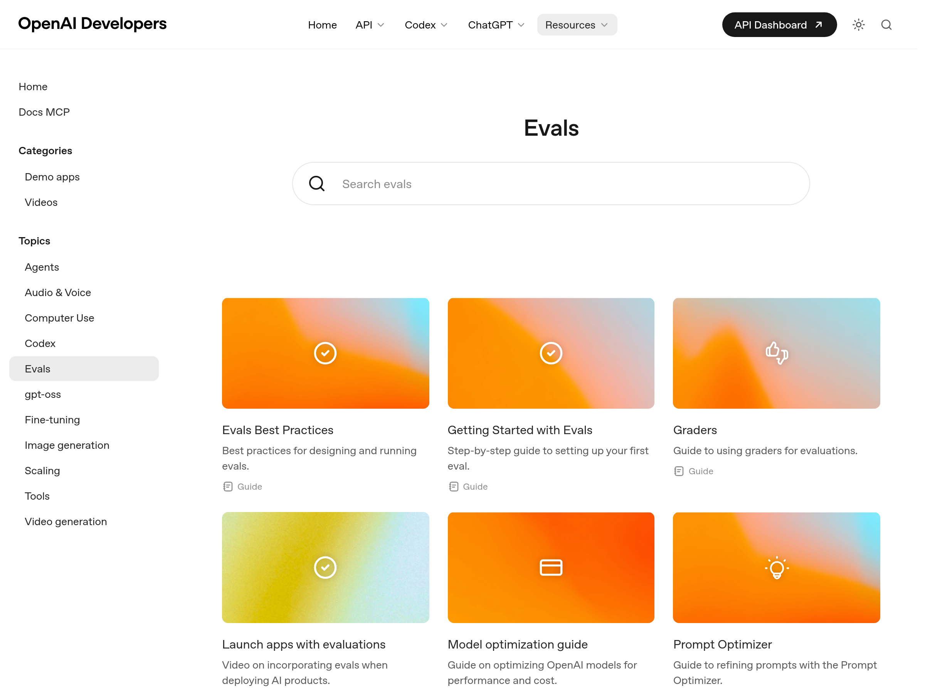Focus the Search evals input field

(x=551, y=183)
